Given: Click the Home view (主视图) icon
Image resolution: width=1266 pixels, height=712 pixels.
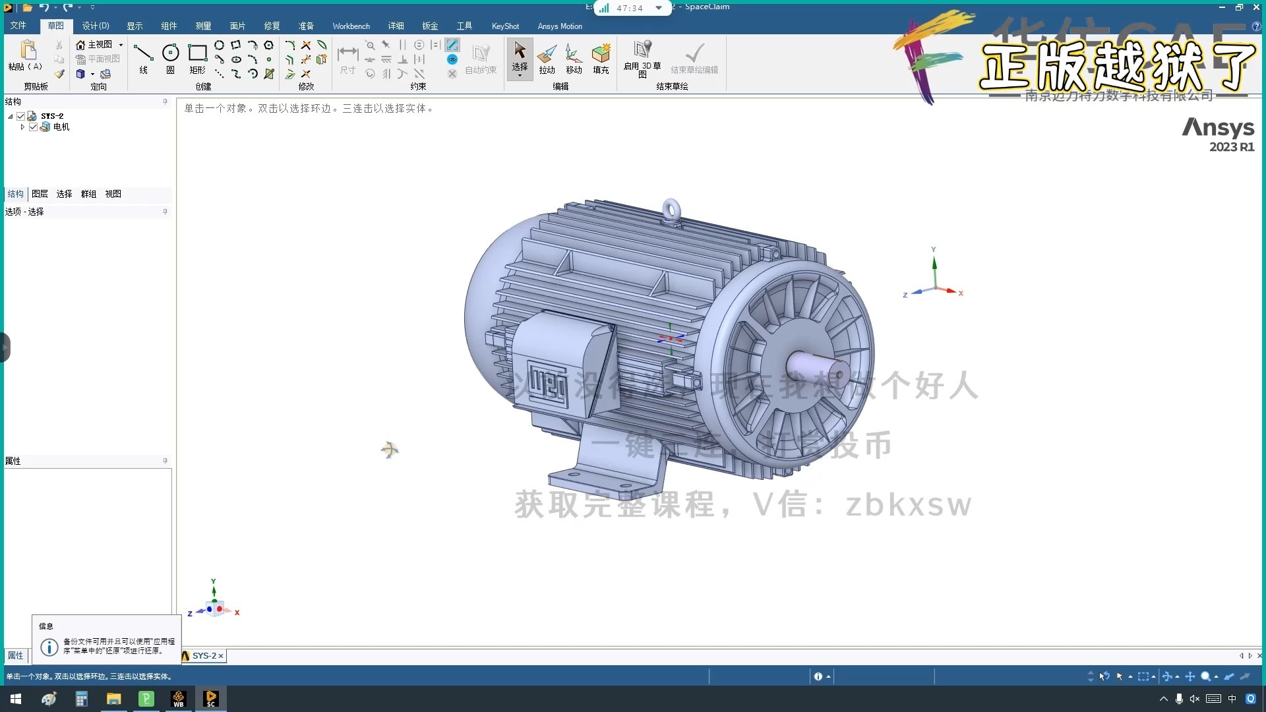Looking at the screenshot, I should [80, 45].
